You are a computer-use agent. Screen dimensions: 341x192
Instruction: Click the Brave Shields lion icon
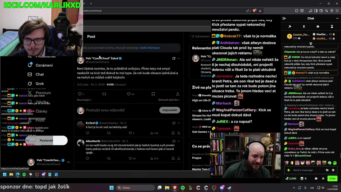click(x=254, y=11)
